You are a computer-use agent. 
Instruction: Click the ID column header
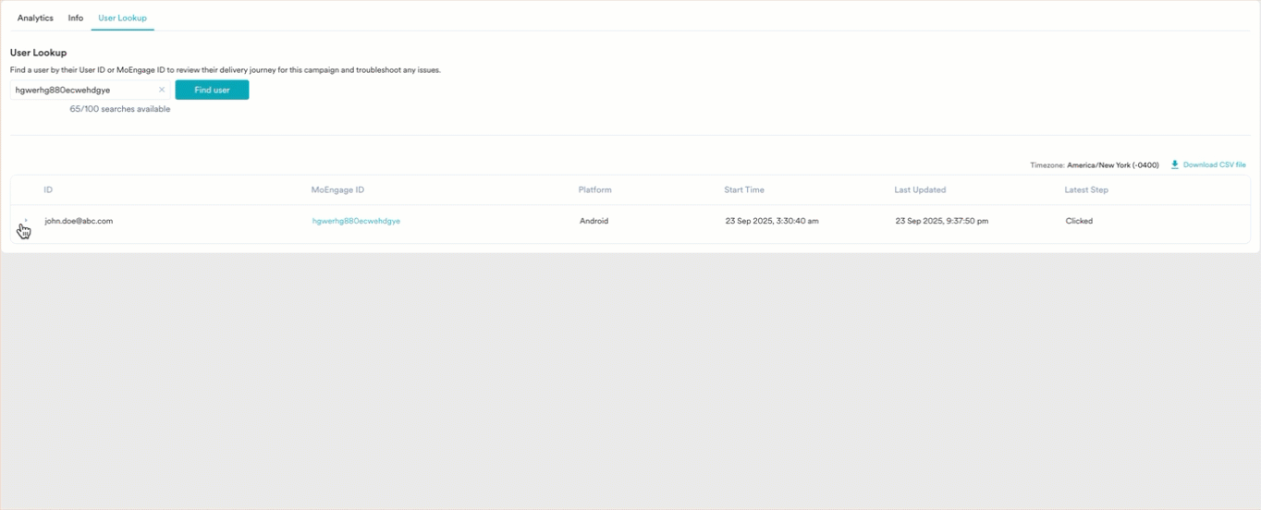(x=48, y=190)
